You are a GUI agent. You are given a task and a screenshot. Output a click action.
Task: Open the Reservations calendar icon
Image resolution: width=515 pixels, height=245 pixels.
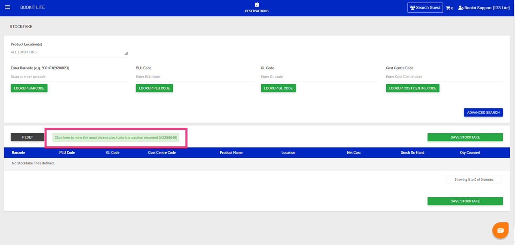257,5
